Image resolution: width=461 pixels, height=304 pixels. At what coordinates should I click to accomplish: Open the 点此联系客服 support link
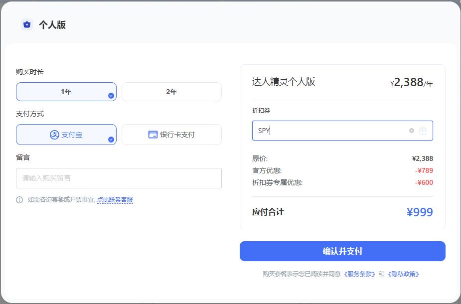(115, 200)
